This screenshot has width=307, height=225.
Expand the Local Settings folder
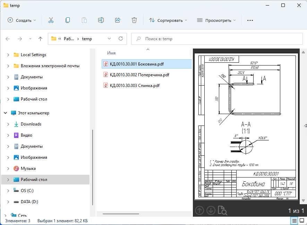point(8,55)
